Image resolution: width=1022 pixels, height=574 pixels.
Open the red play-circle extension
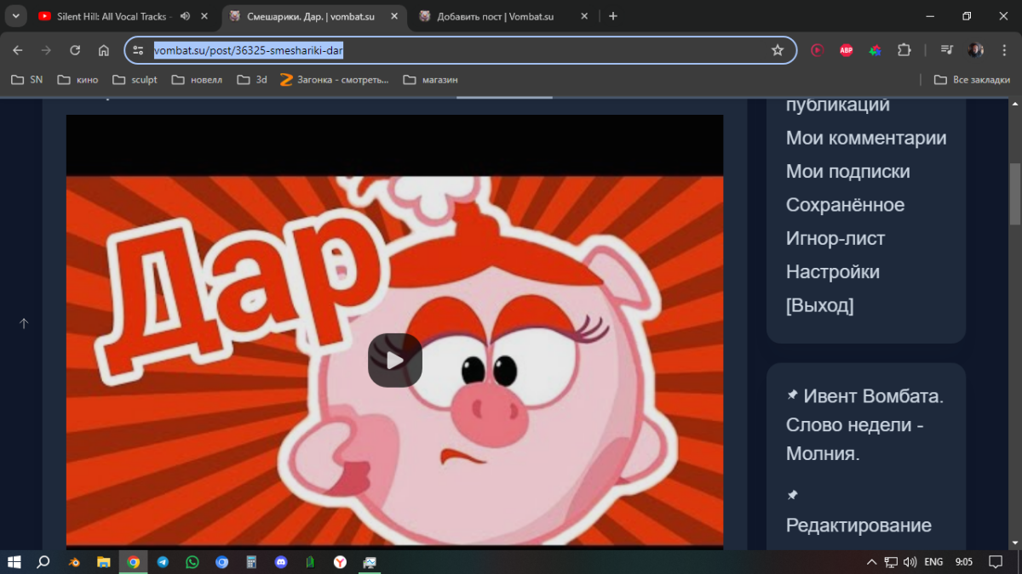click(818, 50)
